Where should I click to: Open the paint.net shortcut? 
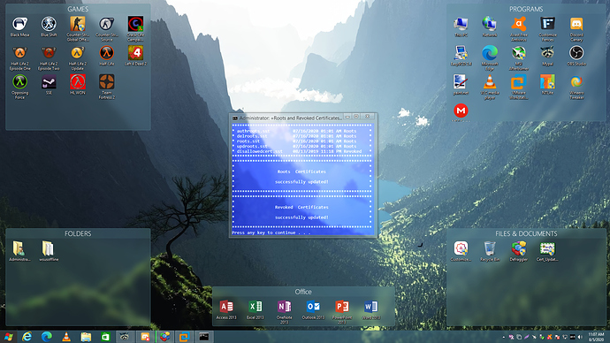461,85
